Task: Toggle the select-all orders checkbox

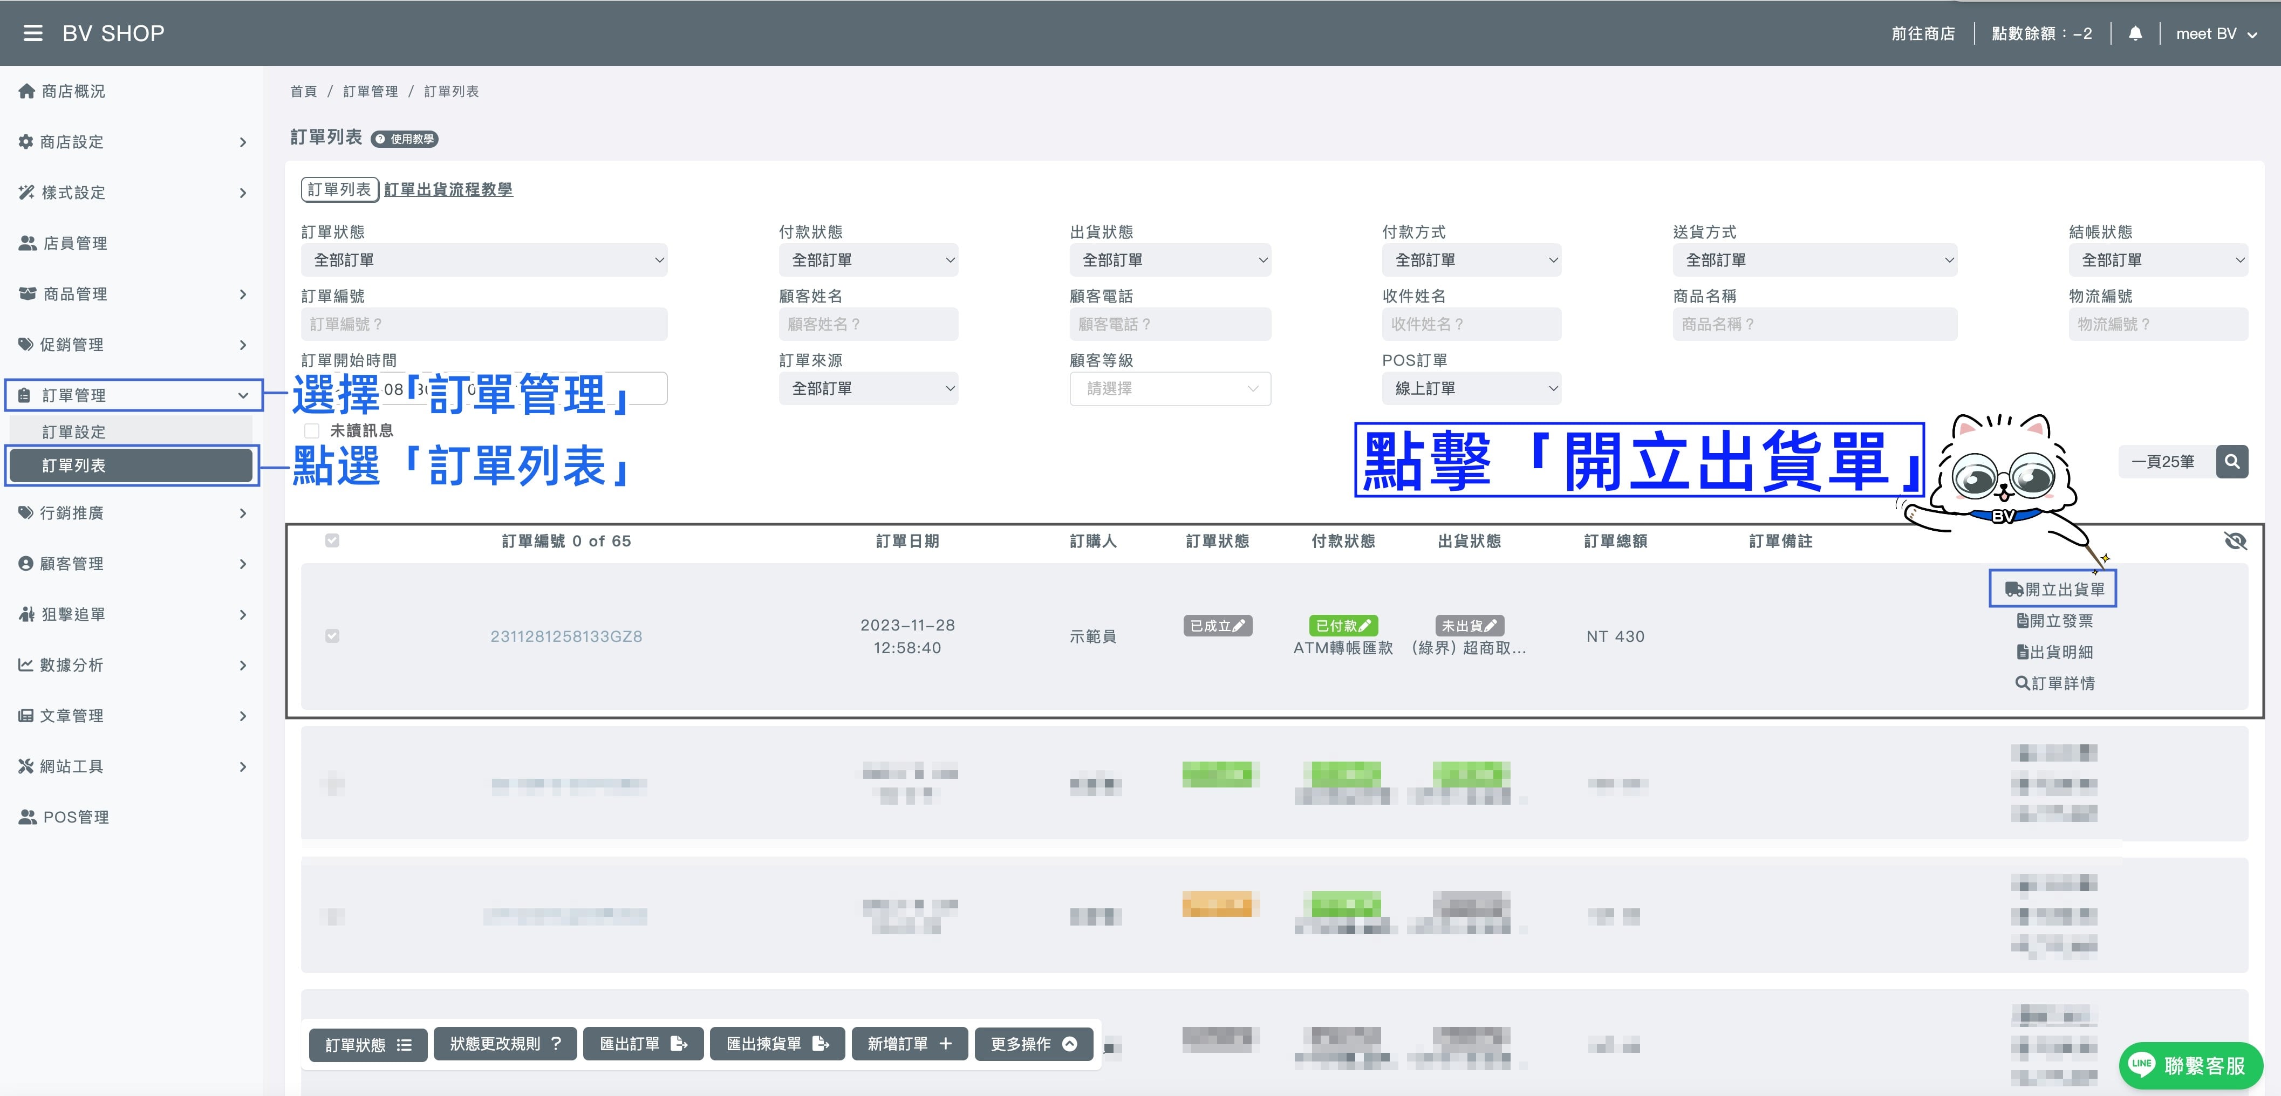Action: pos(332,540)
